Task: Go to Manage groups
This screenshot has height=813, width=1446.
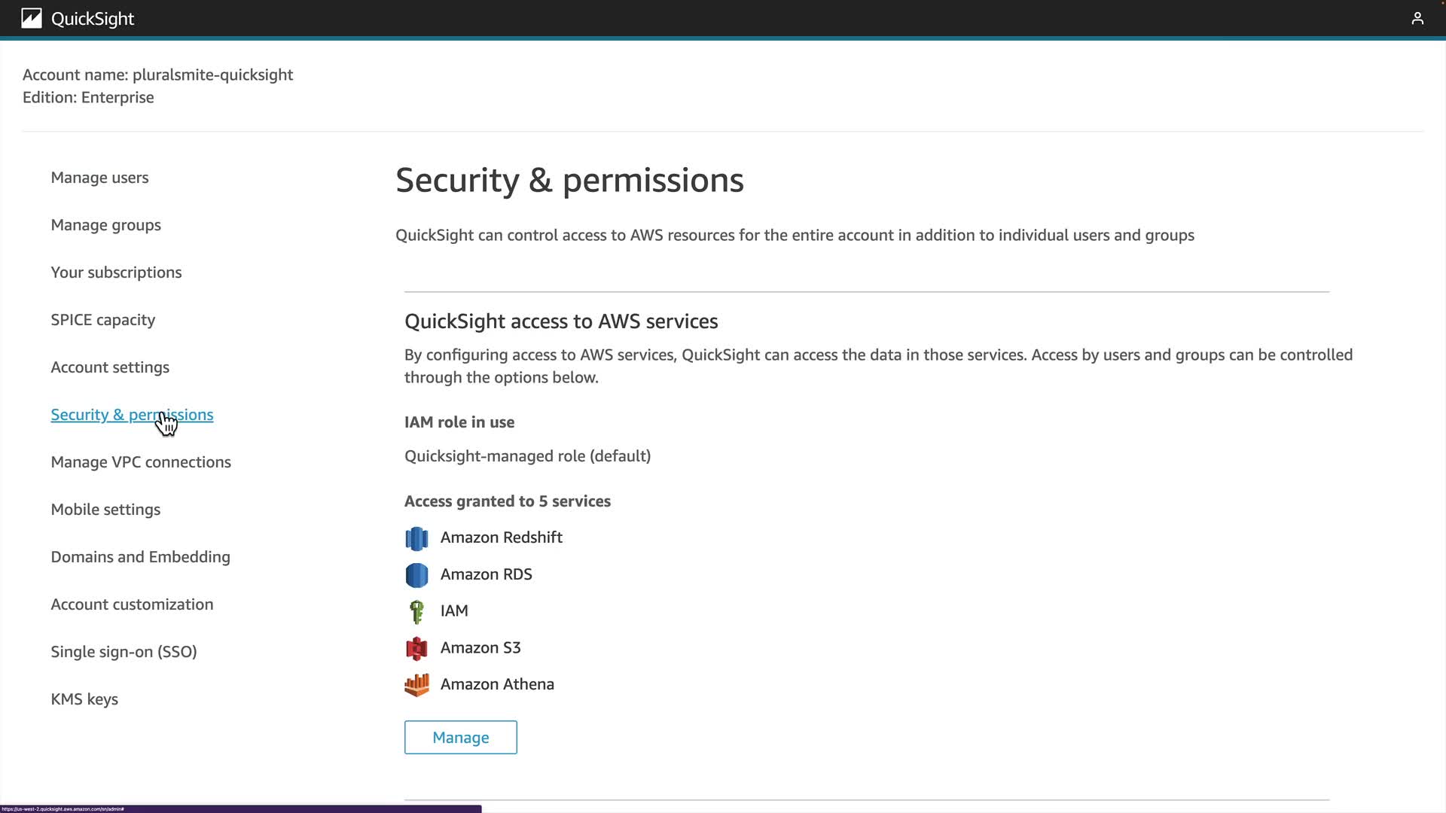Action: click(105, 225)
